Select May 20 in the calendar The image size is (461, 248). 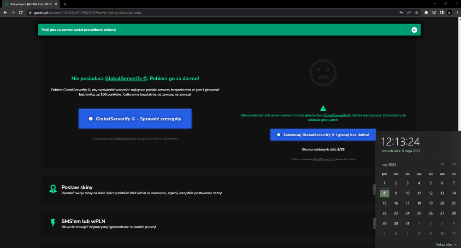442,203
